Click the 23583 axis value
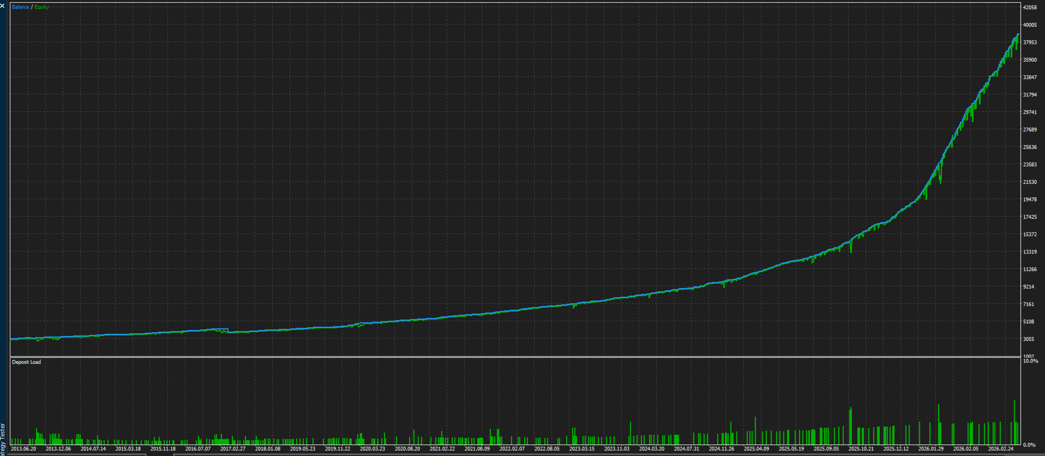Viewport: 1045px width, 456px height. [1030, 165]
